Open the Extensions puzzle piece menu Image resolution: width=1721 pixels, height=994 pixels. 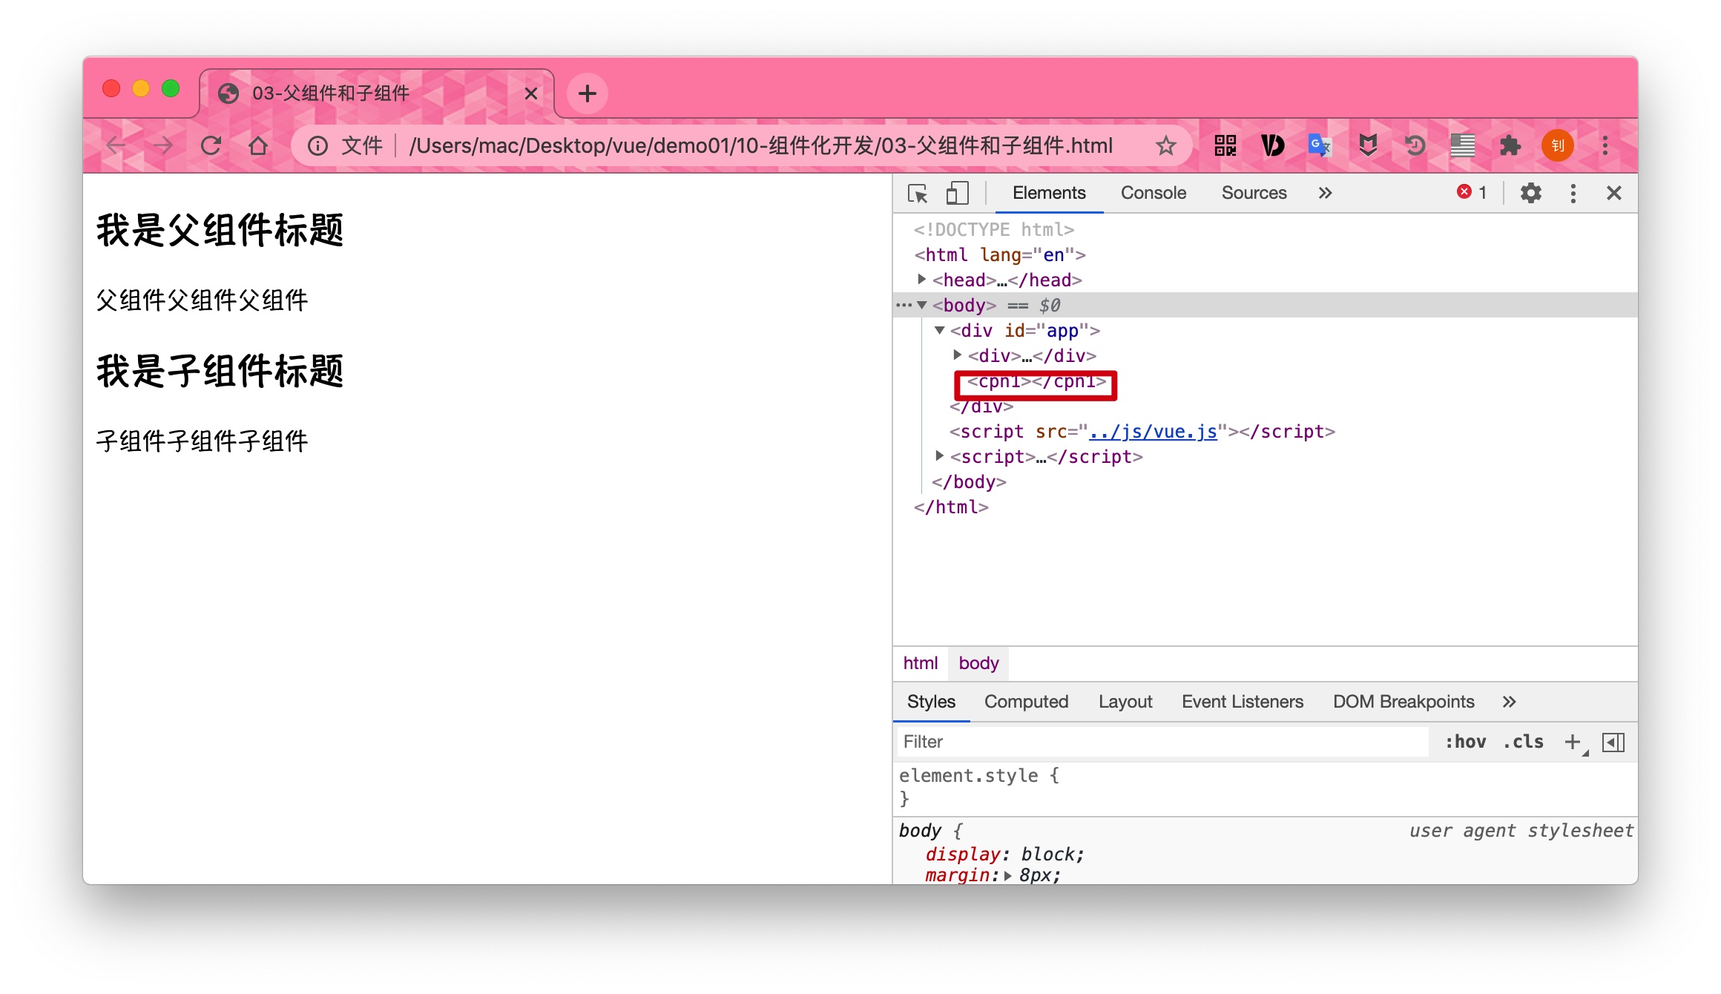1510,145
